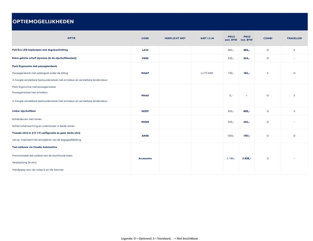Viewport: 313px width, 241px height.
Task: Click the L2 75 kWh restriction cell
Action: (207, 73)
